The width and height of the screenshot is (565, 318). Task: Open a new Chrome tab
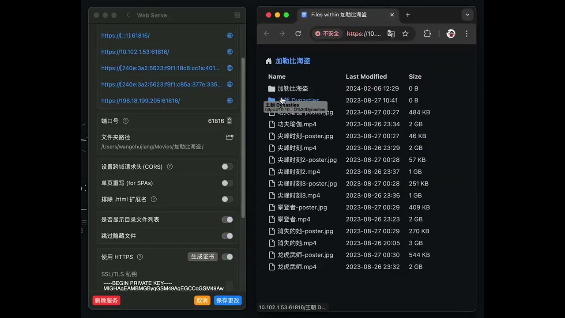408,15
